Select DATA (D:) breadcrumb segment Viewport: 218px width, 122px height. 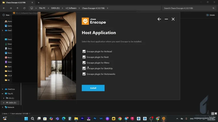55,8
